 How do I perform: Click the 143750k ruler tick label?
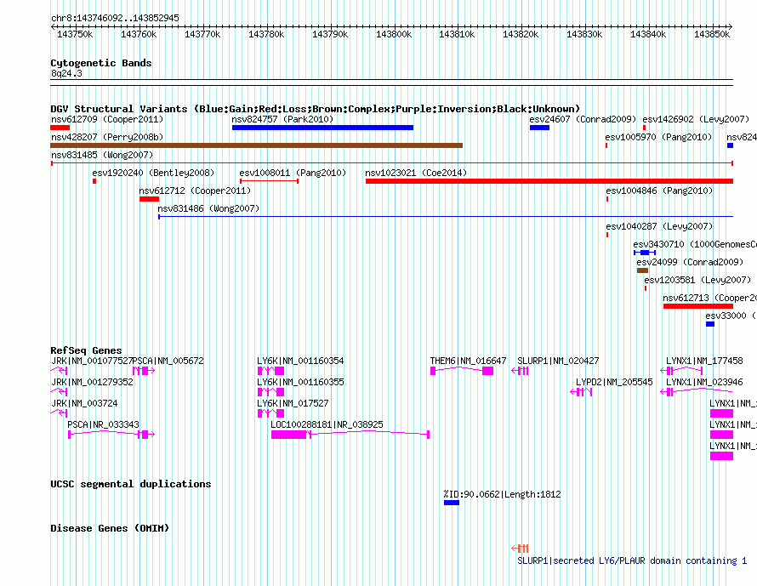click(75, 34)
